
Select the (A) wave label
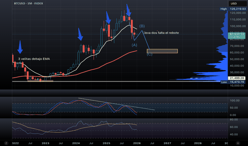click(x=134, y=45)
